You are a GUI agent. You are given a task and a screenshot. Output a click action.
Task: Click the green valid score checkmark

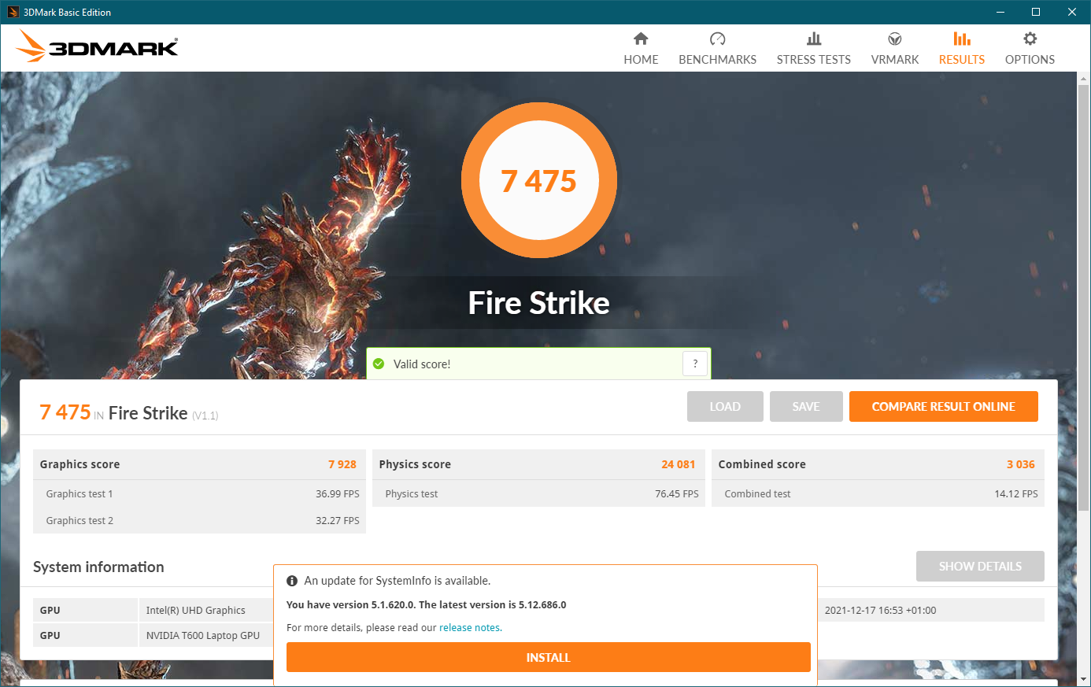pos(379,364)
